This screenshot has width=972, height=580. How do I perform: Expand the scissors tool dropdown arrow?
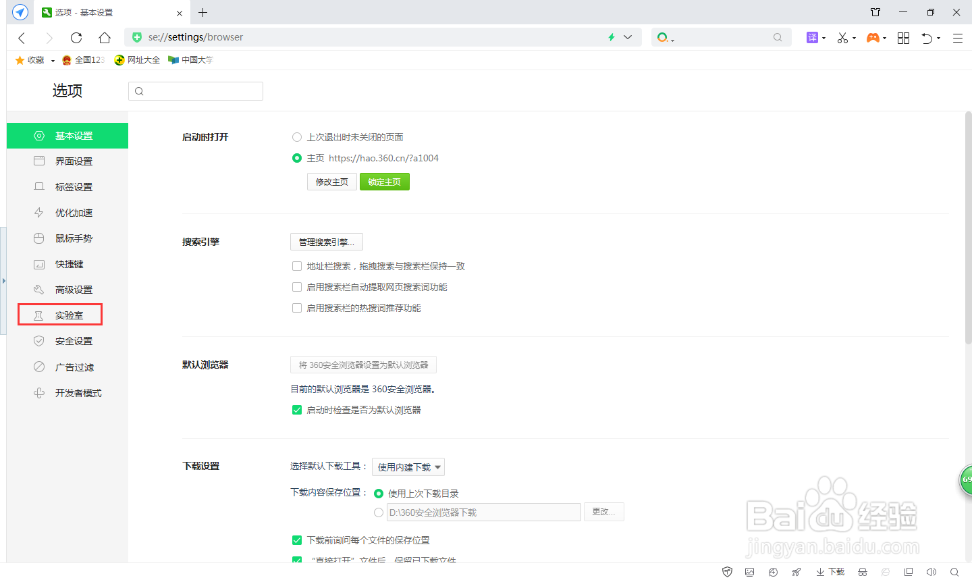pos(855,38)
